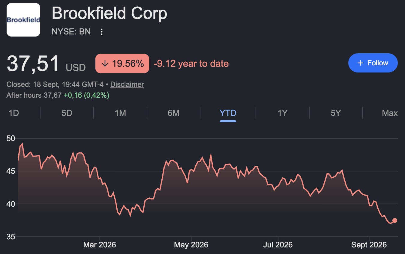Select the 6M chart range
The image size is (405, 254).
(x=173, y=113)
